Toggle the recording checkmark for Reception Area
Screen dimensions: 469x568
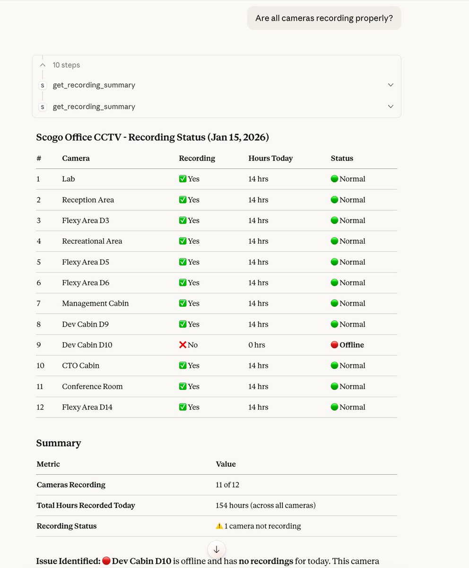(182, 200)
